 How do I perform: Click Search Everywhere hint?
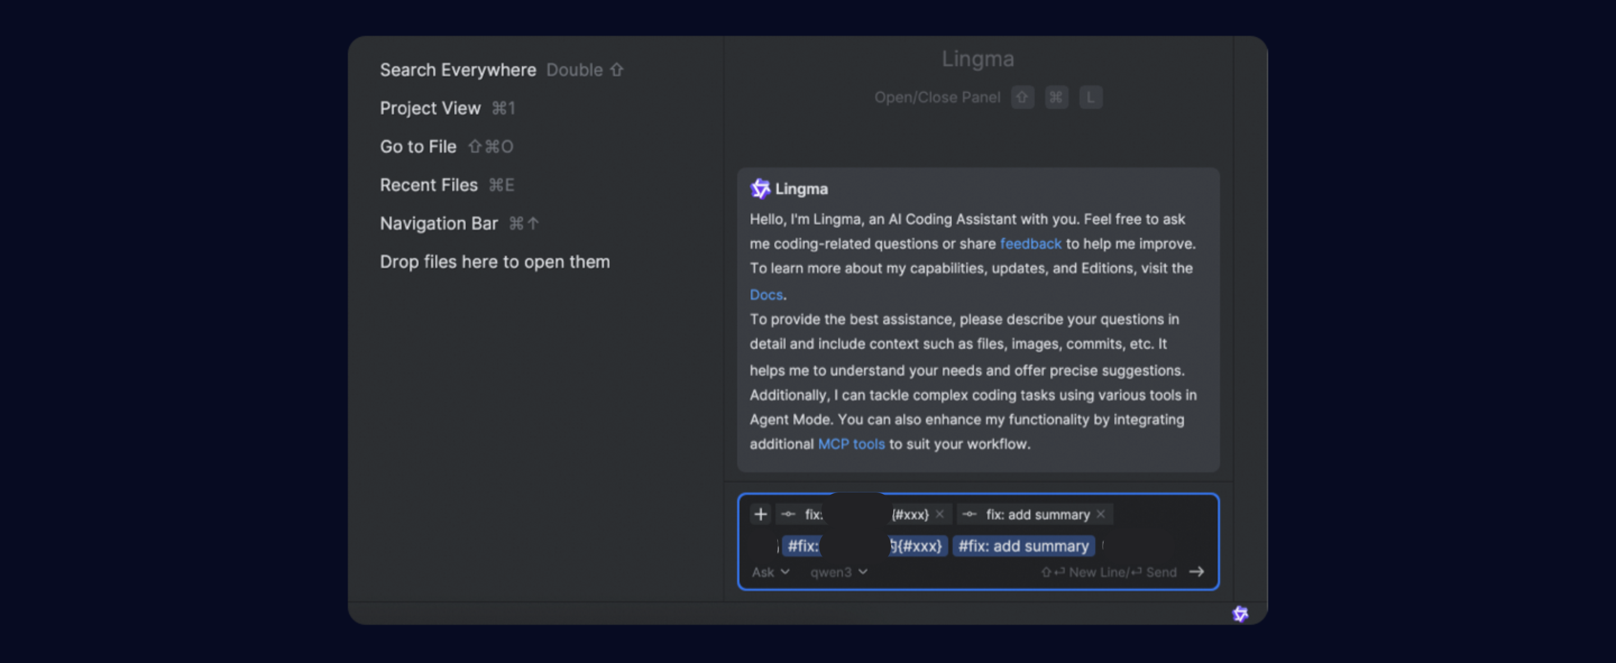click(x=458, y=70)
